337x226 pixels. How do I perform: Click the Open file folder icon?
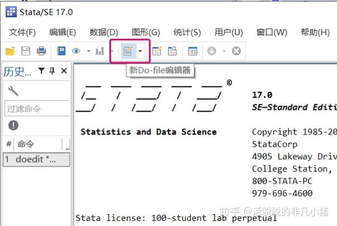(10, 51)
